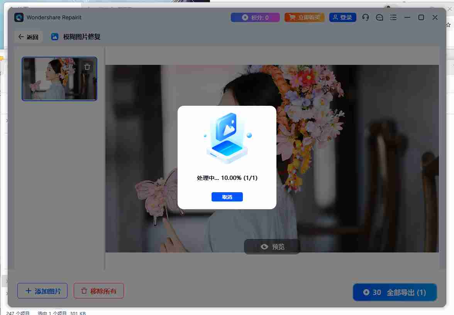Click the 模糊图片修复 image icon
Screen dimensions: 454x315
[55, 37]
